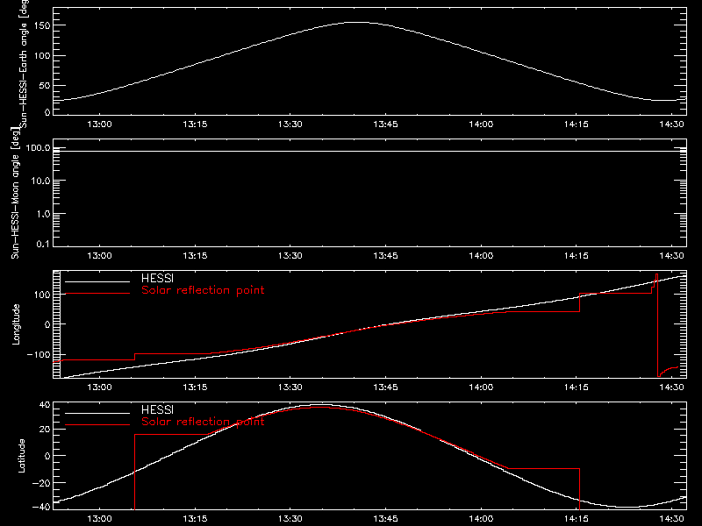Image resolution: width=702 pixels, height=526 pixels.
Task: Click the 10.0 tick label on Moon angle plot
Action: [40, 181]
